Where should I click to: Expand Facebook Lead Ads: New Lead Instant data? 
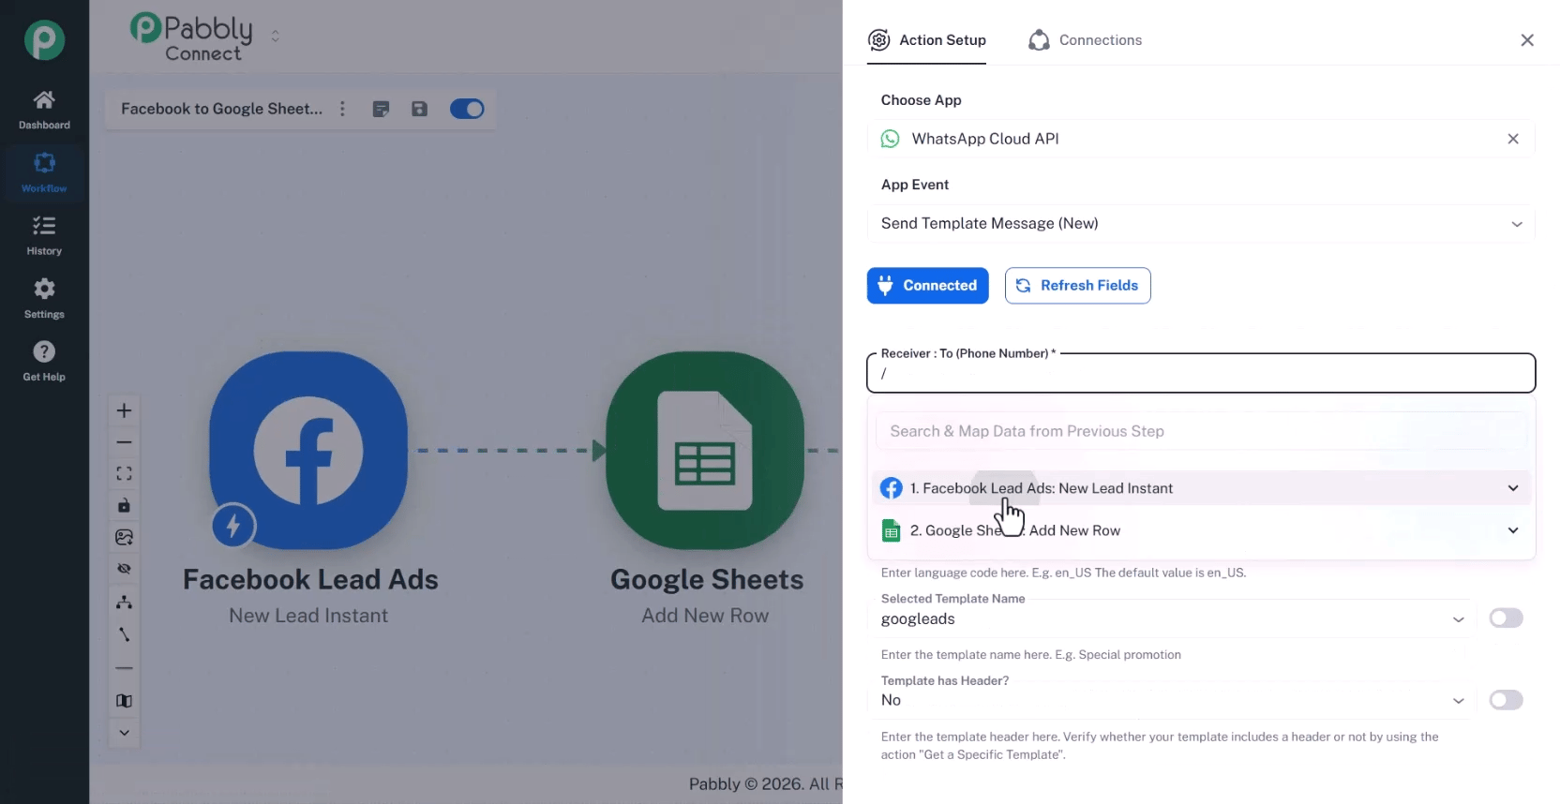(x=1201, y=488)
